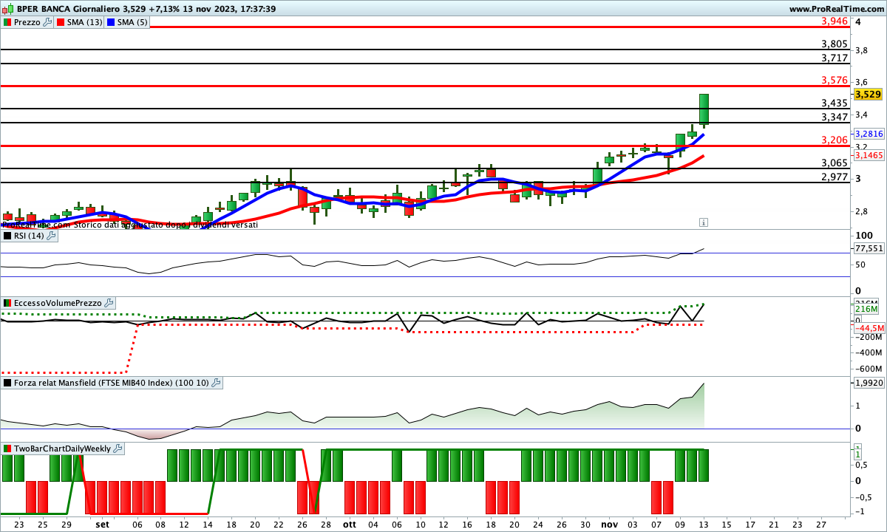Click the black icon beside Forza relat Mansfield
This screenshot has height=532, width=887.
(x=7, y=383)
